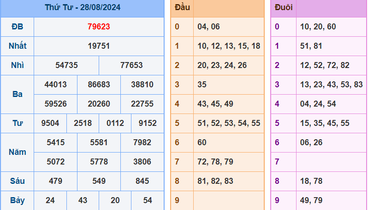The width and height of the screenshot is (368, 210).
Task: Click number 24 in the Bảy row
Action: coord(50,200)
